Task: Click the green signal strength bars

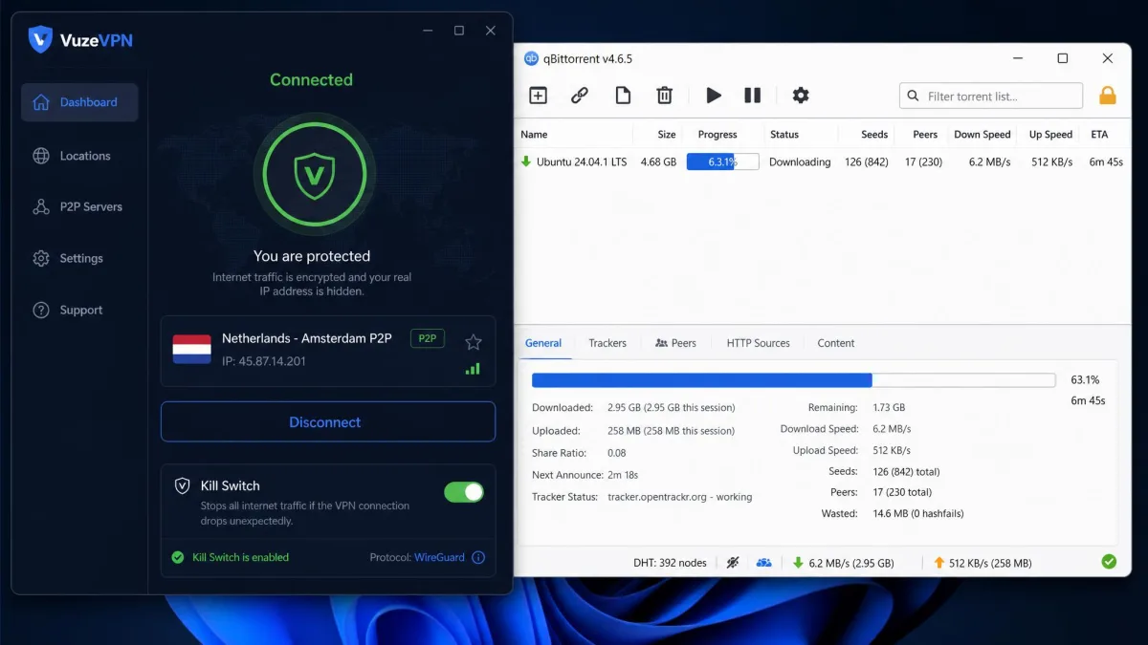Action: (473, 368)
